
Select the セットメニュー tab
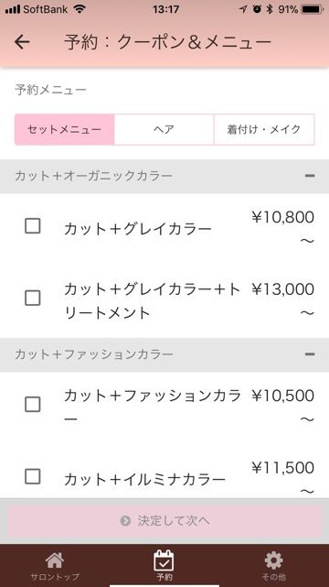64,129
